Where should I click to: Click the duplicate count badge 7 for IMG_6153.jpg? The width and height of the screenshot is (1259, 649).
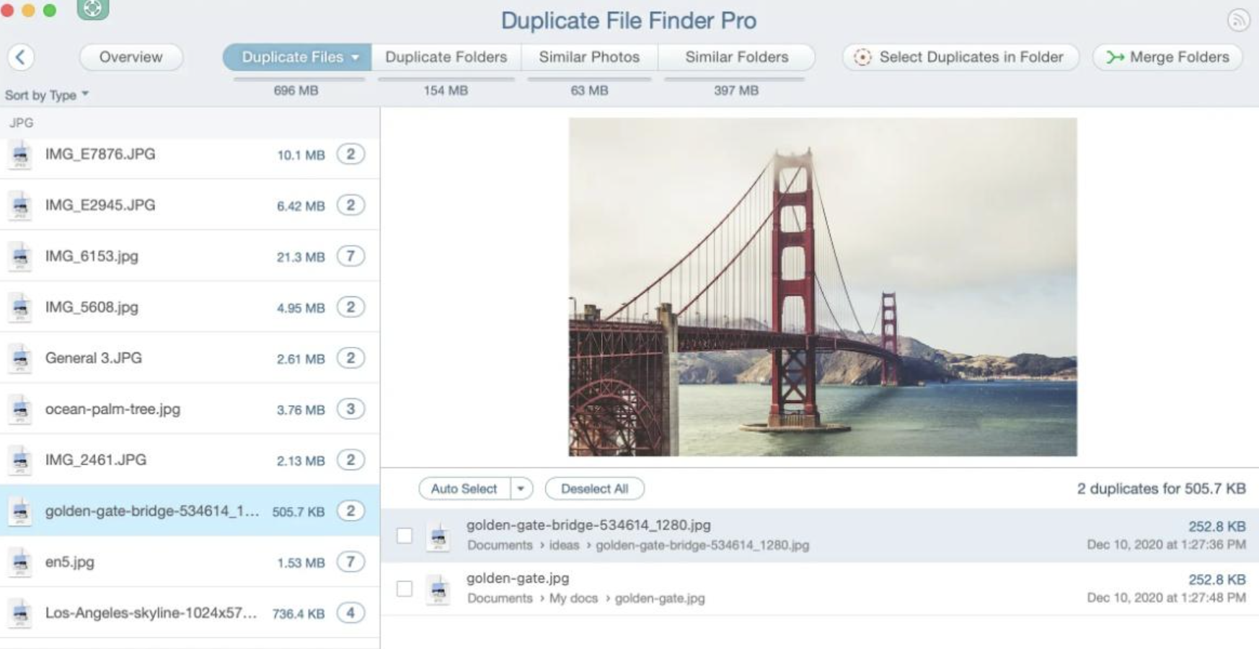point(350,256)
